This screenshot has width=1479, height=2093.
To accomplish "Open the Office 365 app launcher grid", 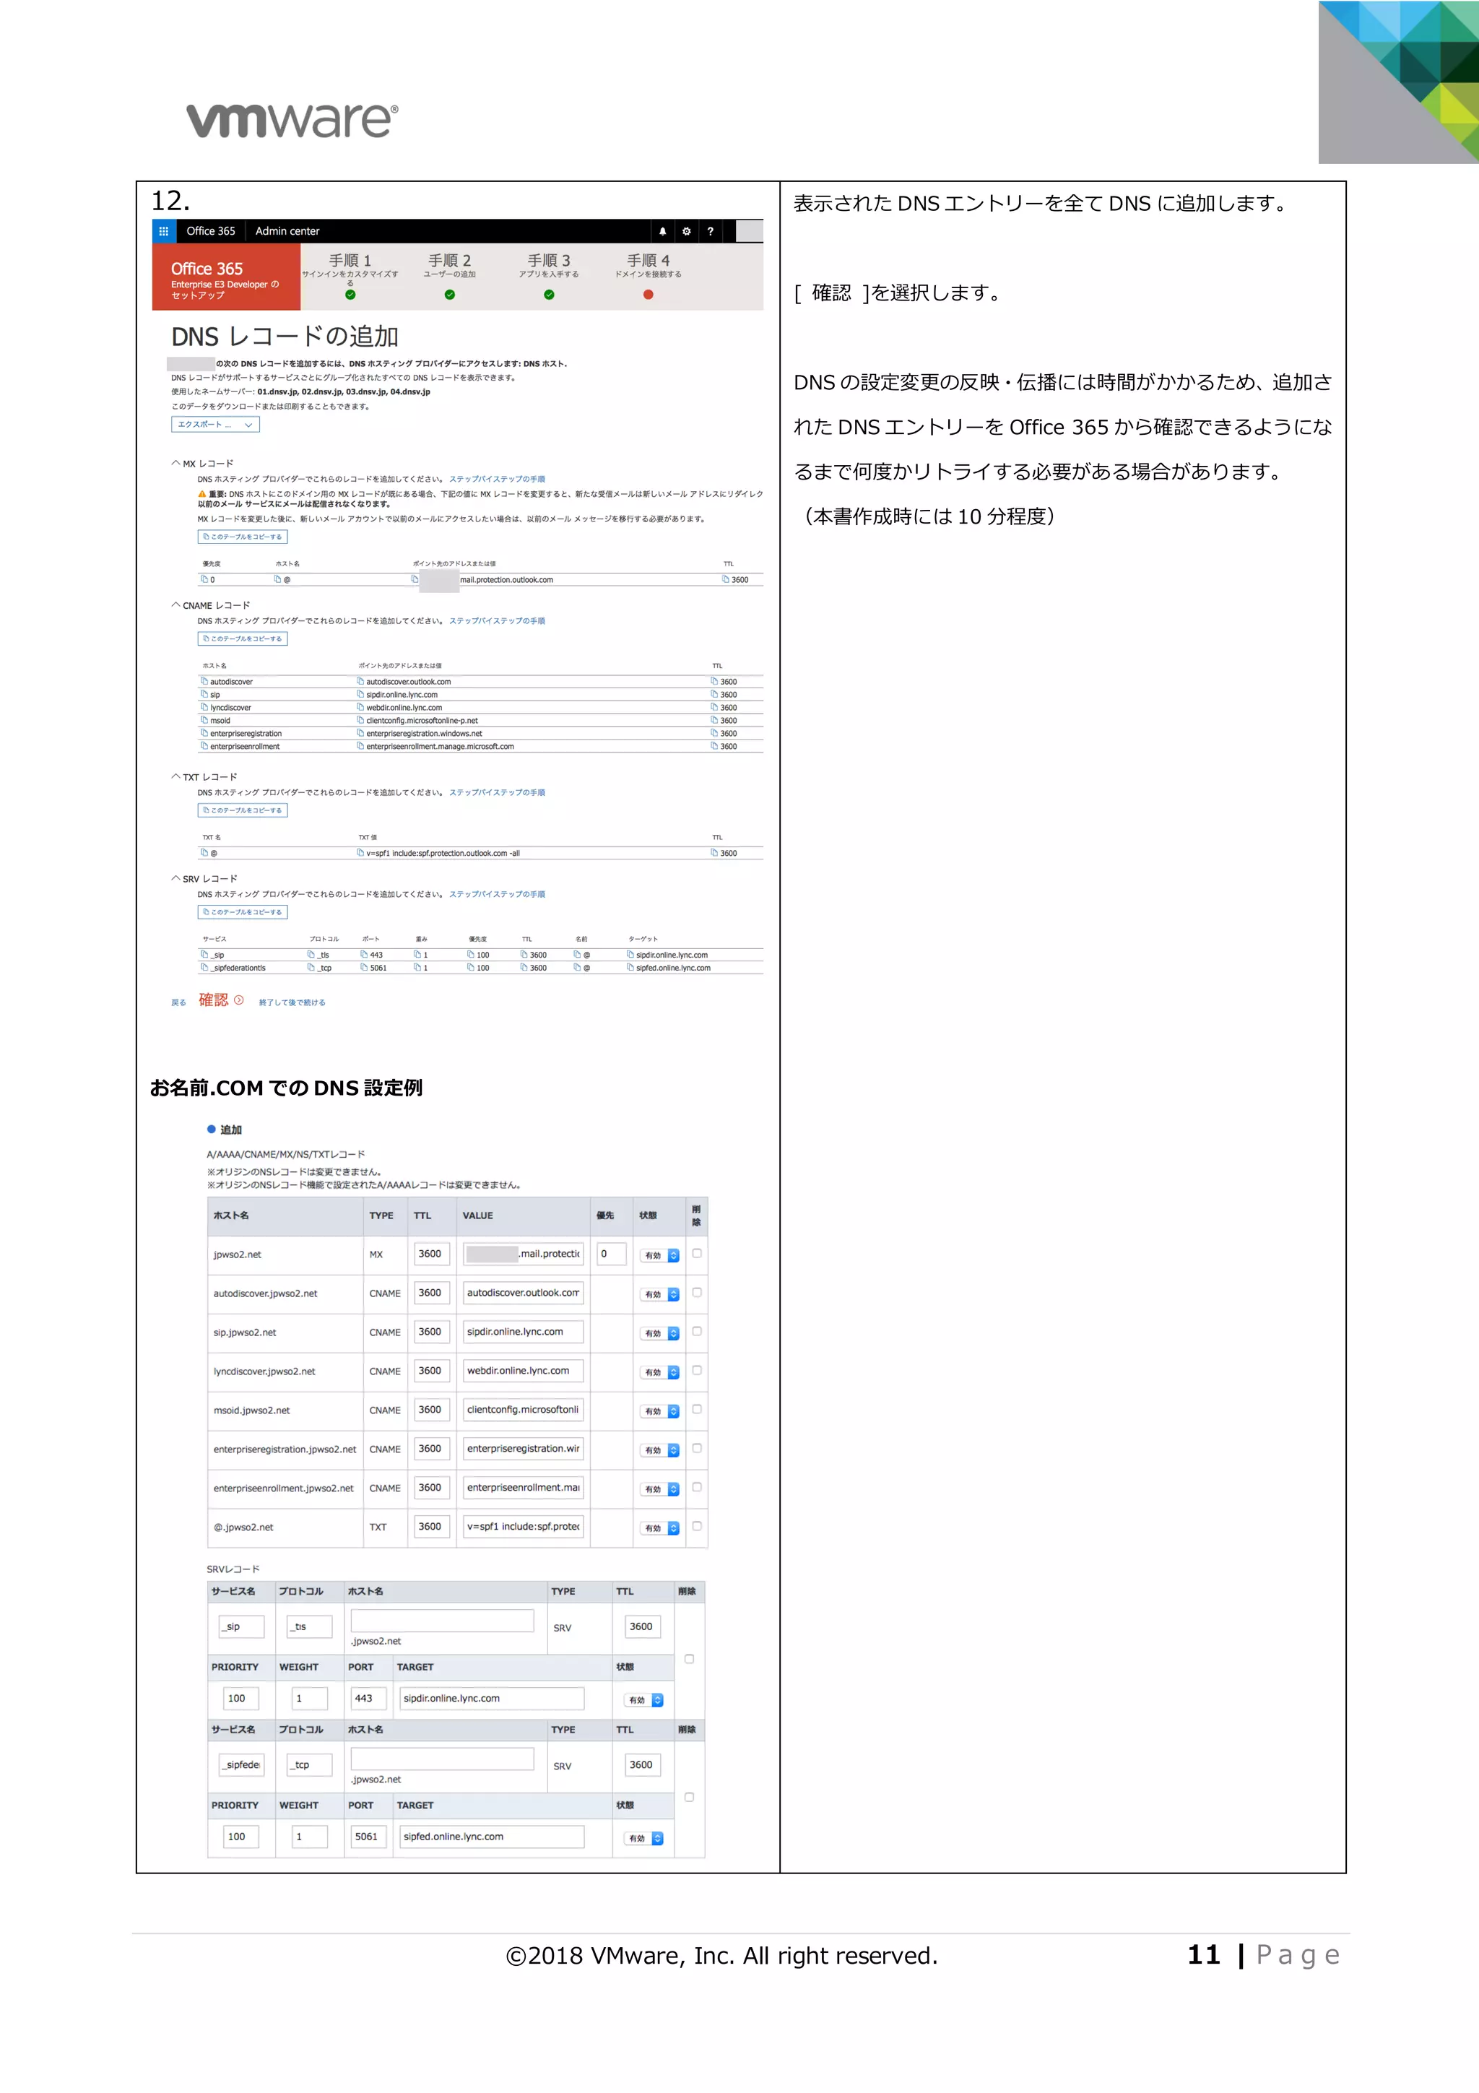I will [164, 232].
